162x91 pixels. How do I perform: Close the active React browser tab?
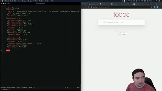pyautogui.click(x=153, y=4)
